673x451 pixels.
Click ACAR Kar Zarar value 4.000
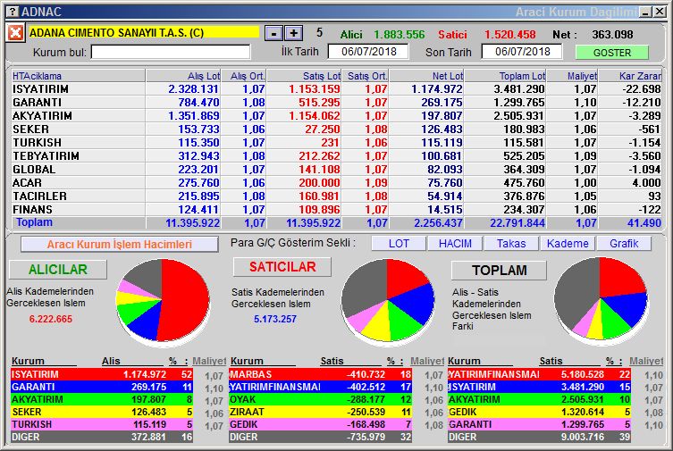click(646, 183)
